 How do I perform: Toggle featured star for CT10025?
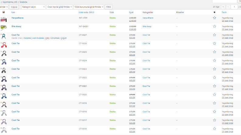215,52
